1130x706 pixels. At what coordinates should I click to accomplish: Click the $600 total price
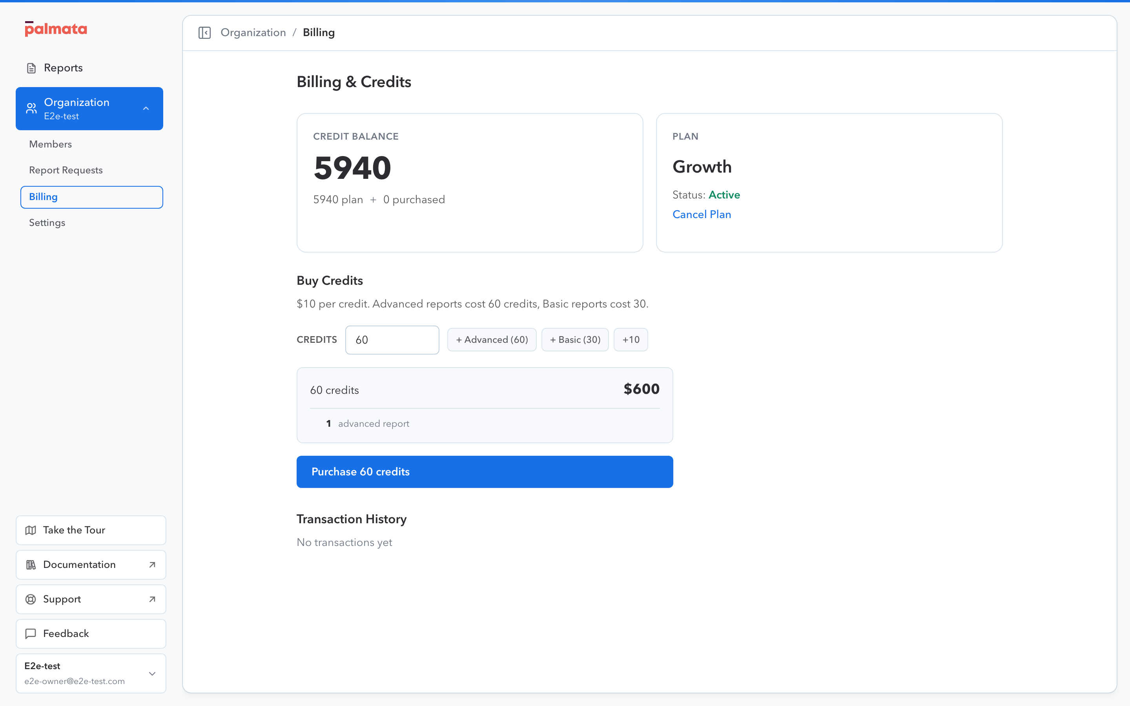pos(642,389)
